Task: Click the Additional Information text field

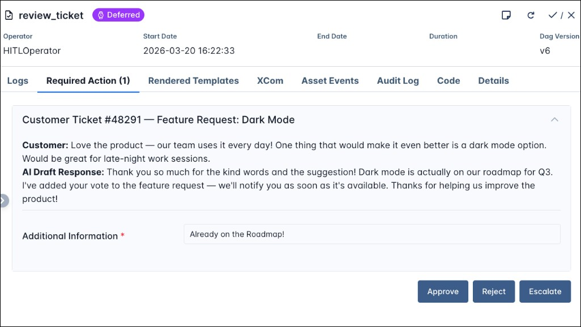Action: pos(371,234)
